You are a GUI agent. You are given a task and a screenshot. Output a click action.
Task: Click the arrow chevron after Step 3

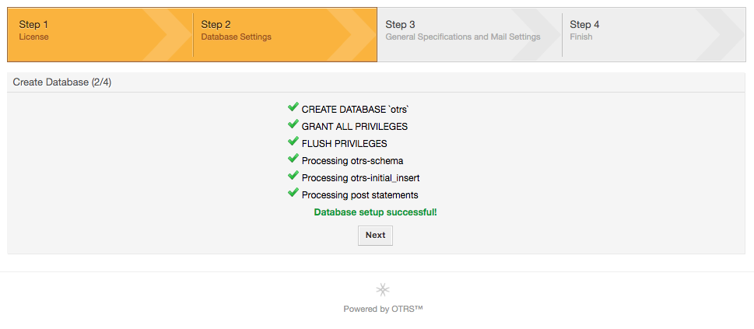535,35
